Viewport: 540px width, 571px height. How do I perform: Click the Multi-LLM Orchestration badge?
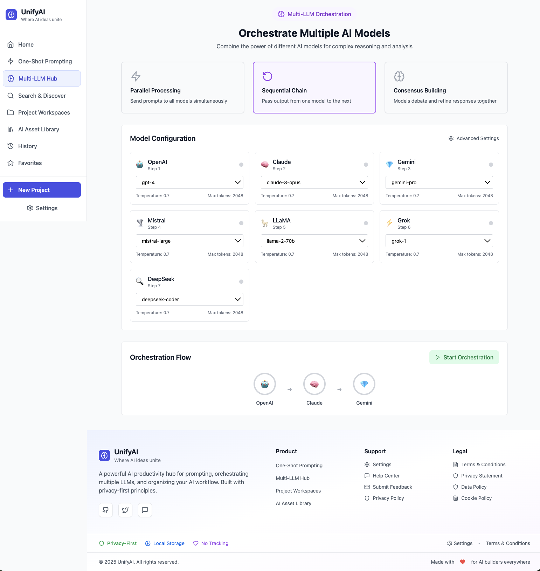[x=314, y=14]
